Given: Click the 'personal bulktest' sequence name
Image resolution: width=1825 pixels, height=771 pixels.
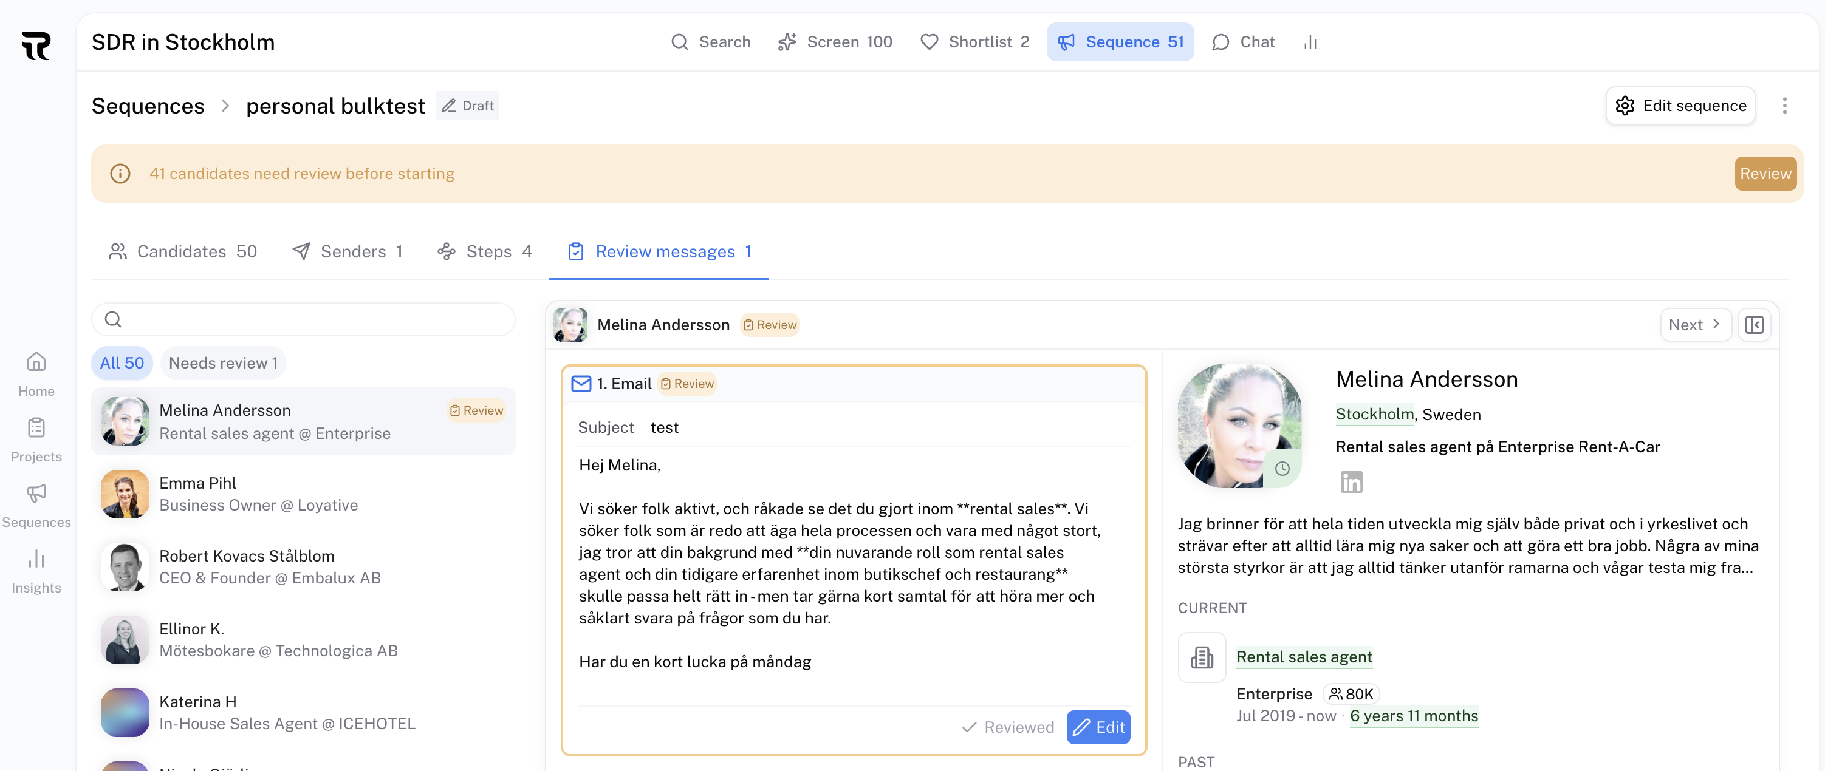Looking at the screenshot, I should pos(335,106).
